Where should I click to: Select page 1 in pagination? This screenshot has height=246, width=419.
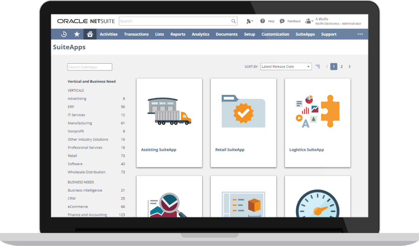pos(334,66)
